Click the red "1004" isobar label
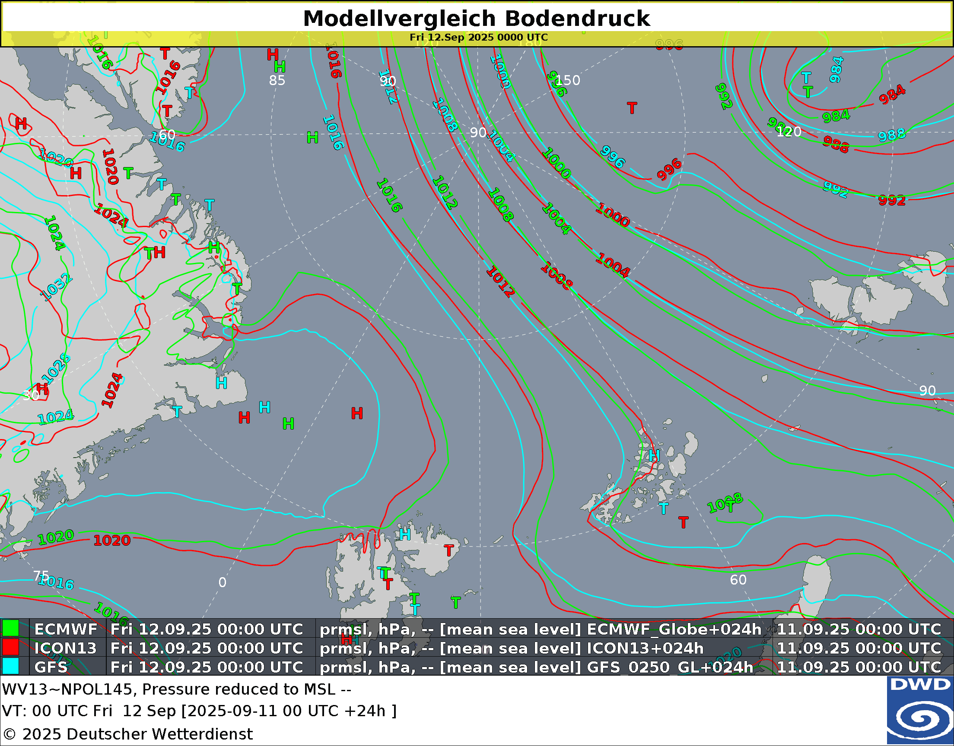Screen dimensions: 954x746 click(x=613, y=265)
